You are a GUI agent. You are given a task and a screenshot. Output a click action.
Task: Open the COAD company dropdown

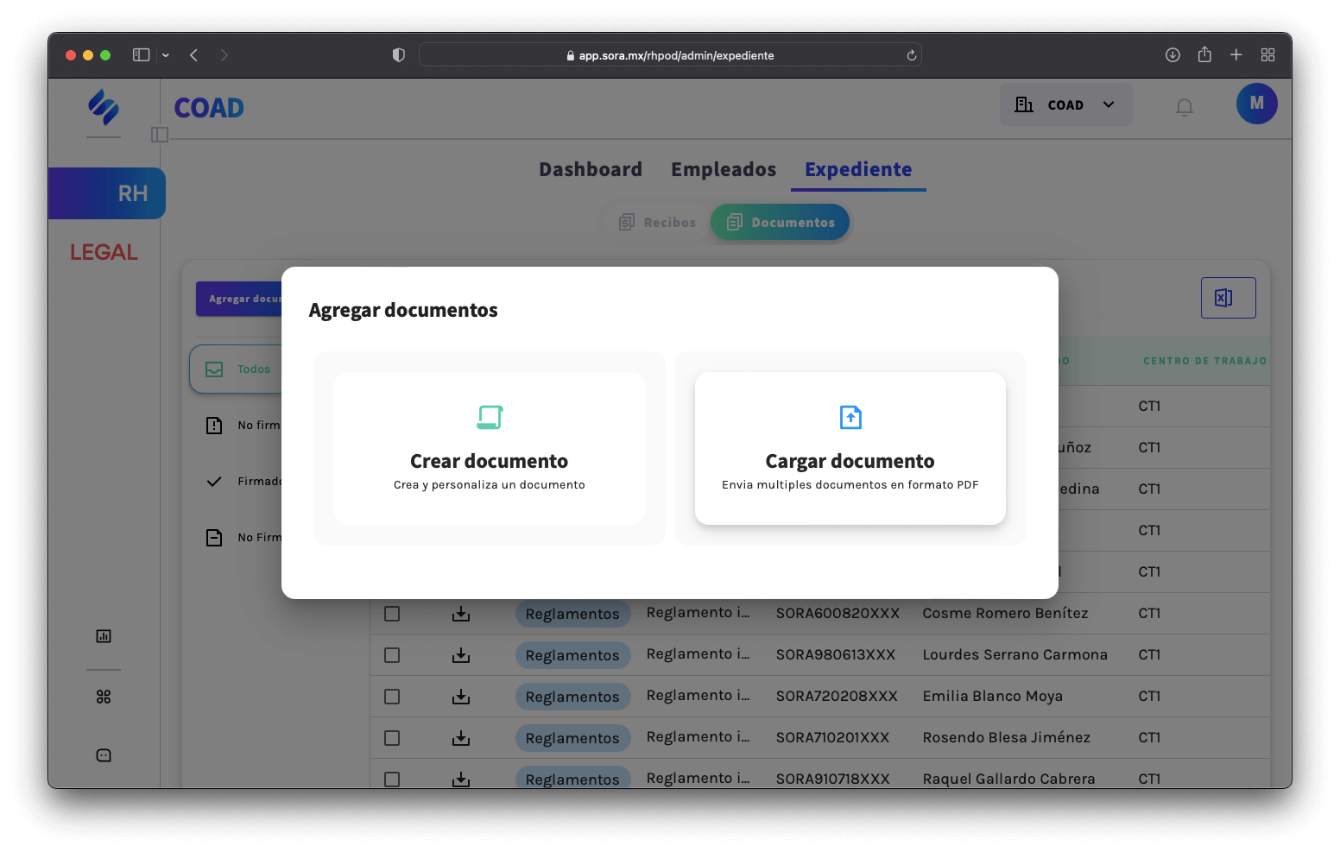coord(1065,104)
